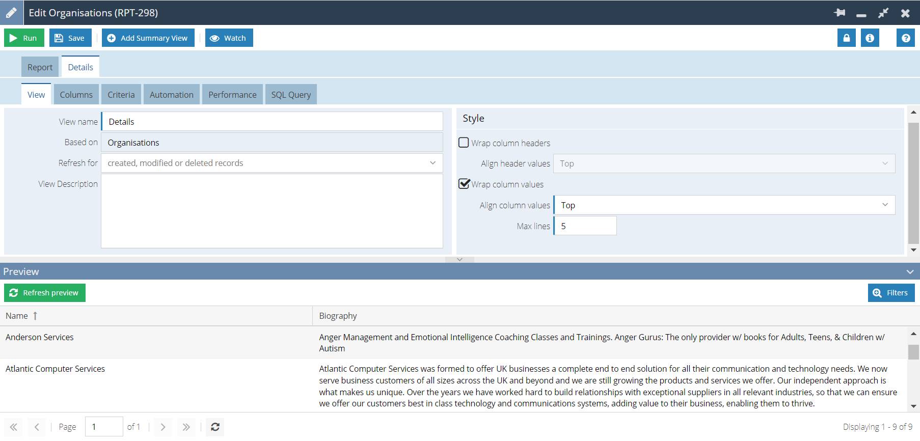This screenshot has width=920, height=441.
Task: Click the Max lines input field
Action: coord(585,226)
